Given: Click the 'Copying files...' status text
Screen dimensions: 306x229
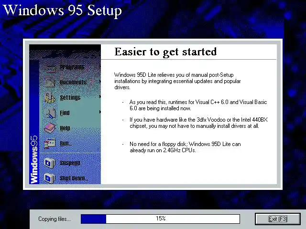Looking at the screenshot, I should (x=55, y=219).
